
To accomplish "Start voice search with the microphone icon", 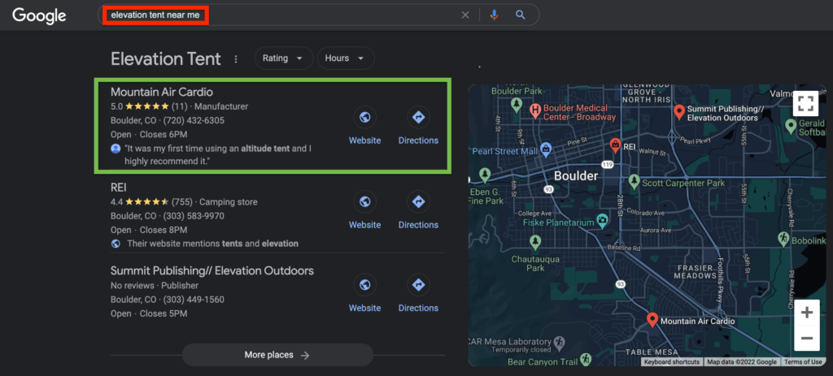I will pos(494,15).
